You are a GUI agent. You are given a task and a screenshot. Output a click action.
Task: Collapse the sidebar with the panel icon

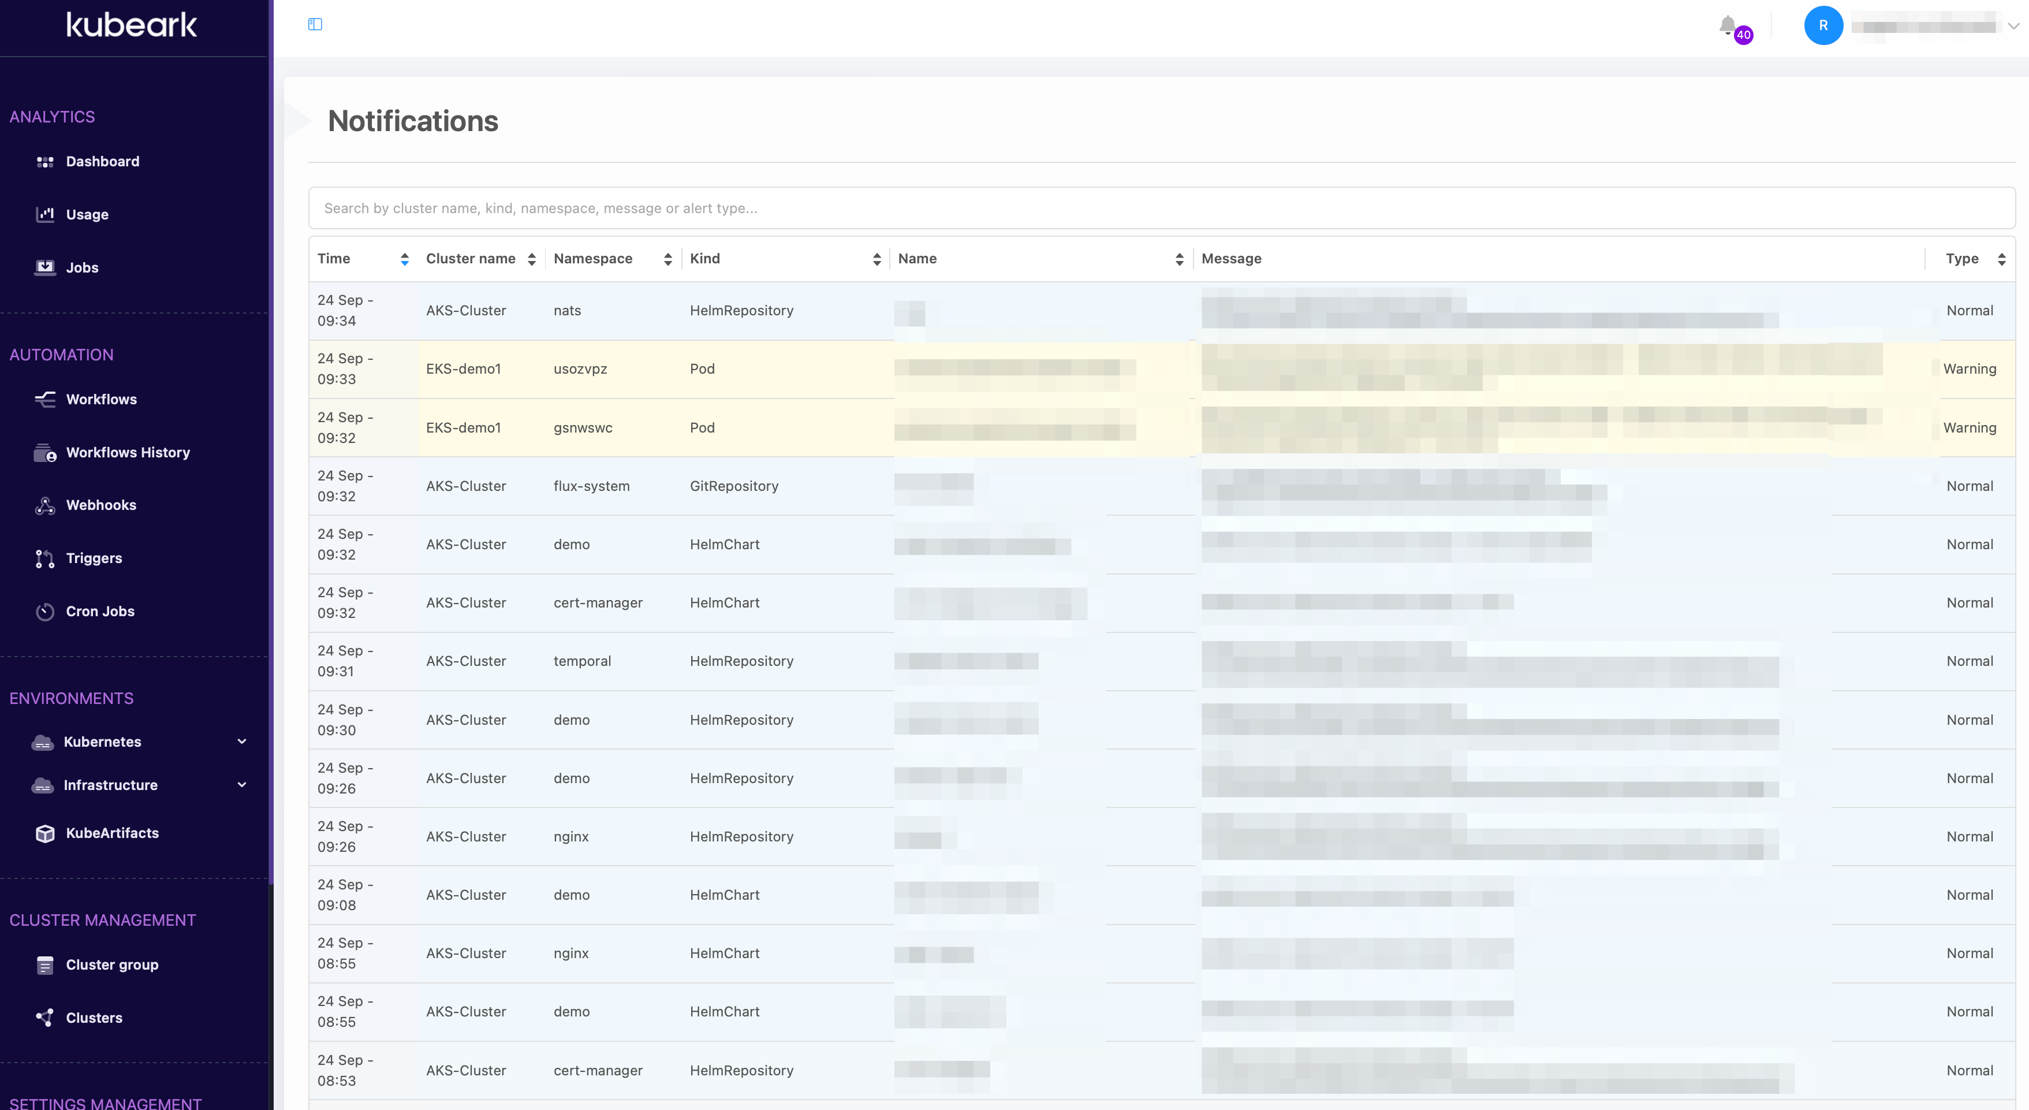click(x=315, y=24)
